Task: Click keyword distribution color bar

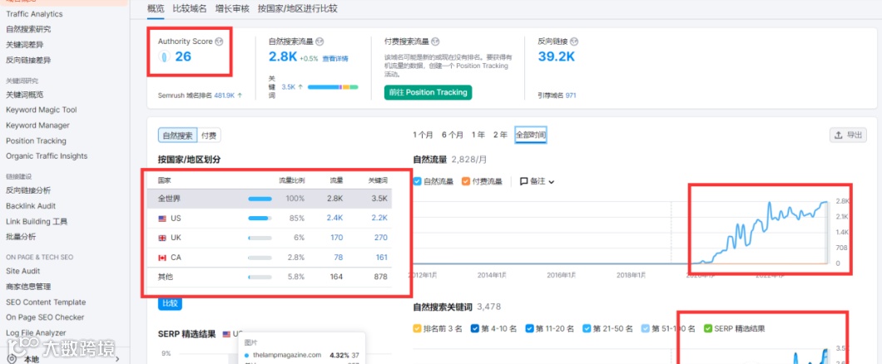Action: [333, 87]
